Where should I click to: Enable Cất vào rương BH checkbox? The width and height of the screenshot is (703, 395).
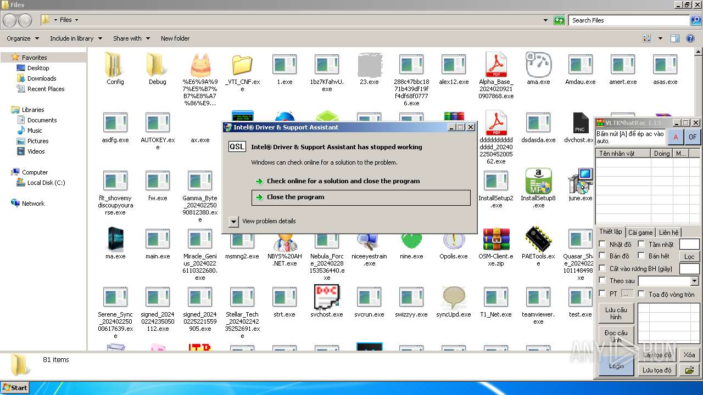pos(602,268)
